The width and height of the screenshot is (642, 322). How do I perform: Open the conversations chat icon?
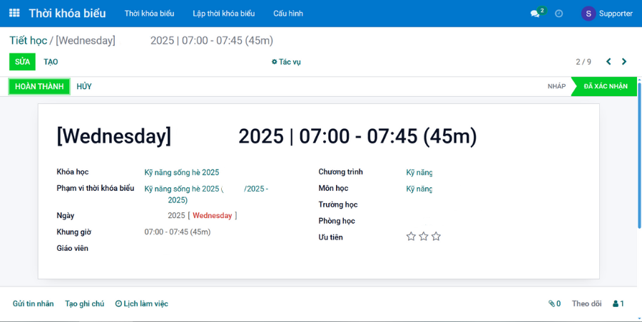pos(535,14)
